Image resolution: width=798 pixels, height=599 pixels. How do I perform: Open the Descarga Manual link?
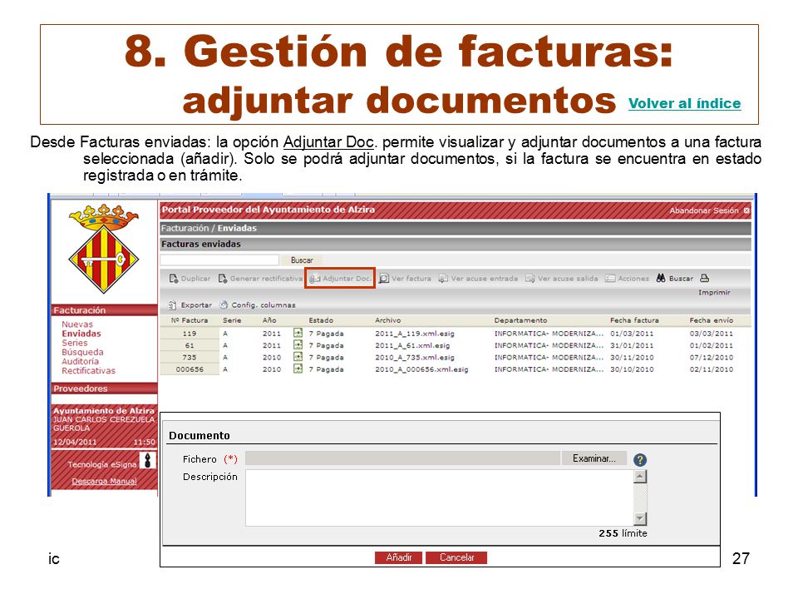pyautogui.click(x=105, y=482)
